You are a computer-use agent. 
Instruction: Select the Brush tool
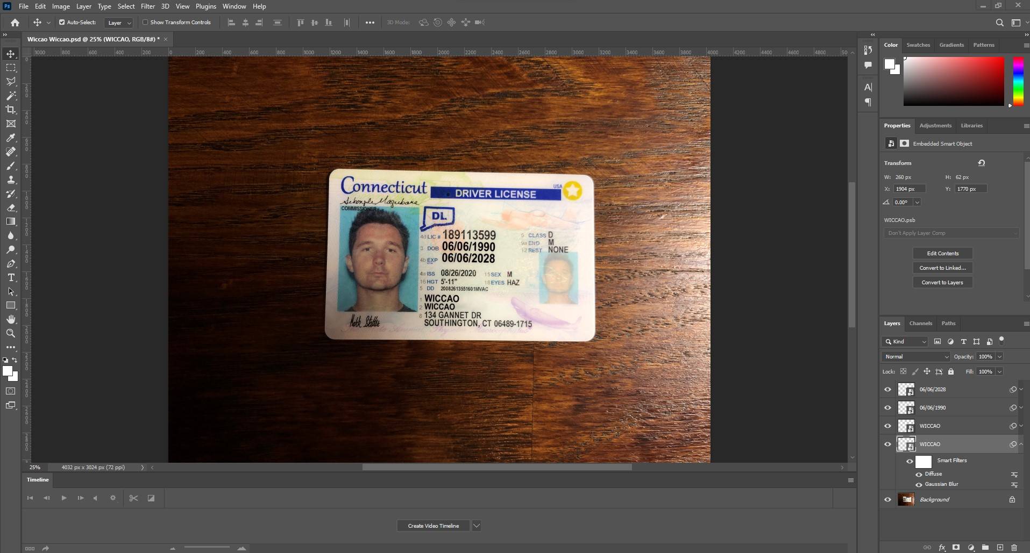point(11,166)
